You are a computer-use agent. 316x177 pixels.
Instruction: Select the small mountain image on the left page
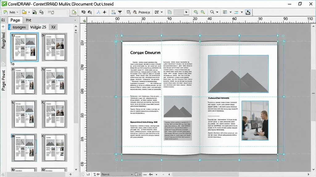pyautogui.click(x=177, y=106)
